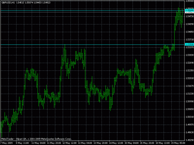Click the 1.54390 price axis label
The width and height of the screenshot is (194, 145).
(190, 24)
